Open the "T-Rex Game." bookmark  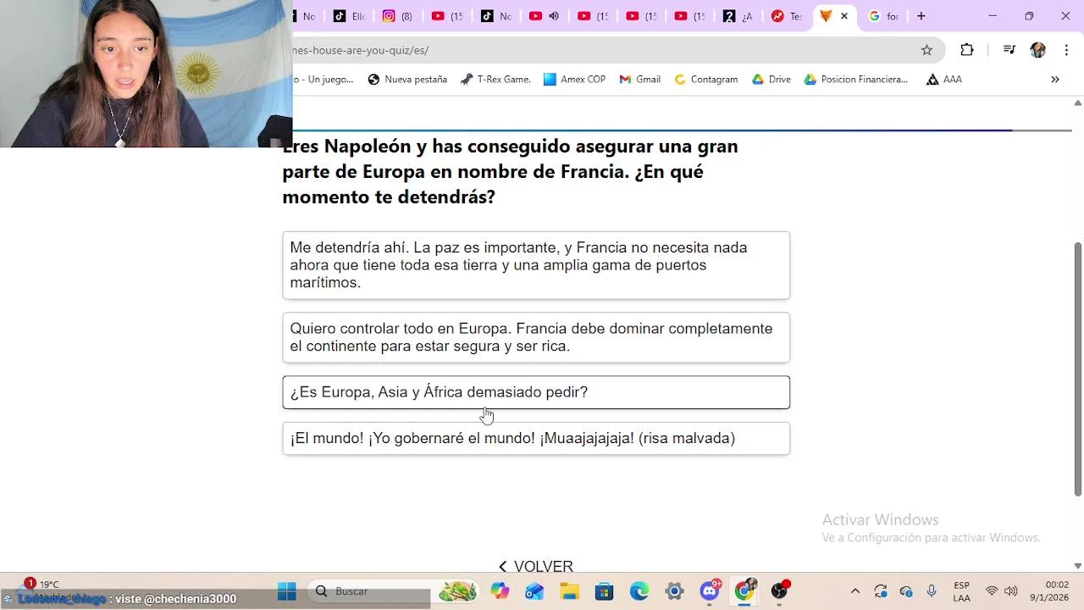pyautogui.click(x=495, y=80)
